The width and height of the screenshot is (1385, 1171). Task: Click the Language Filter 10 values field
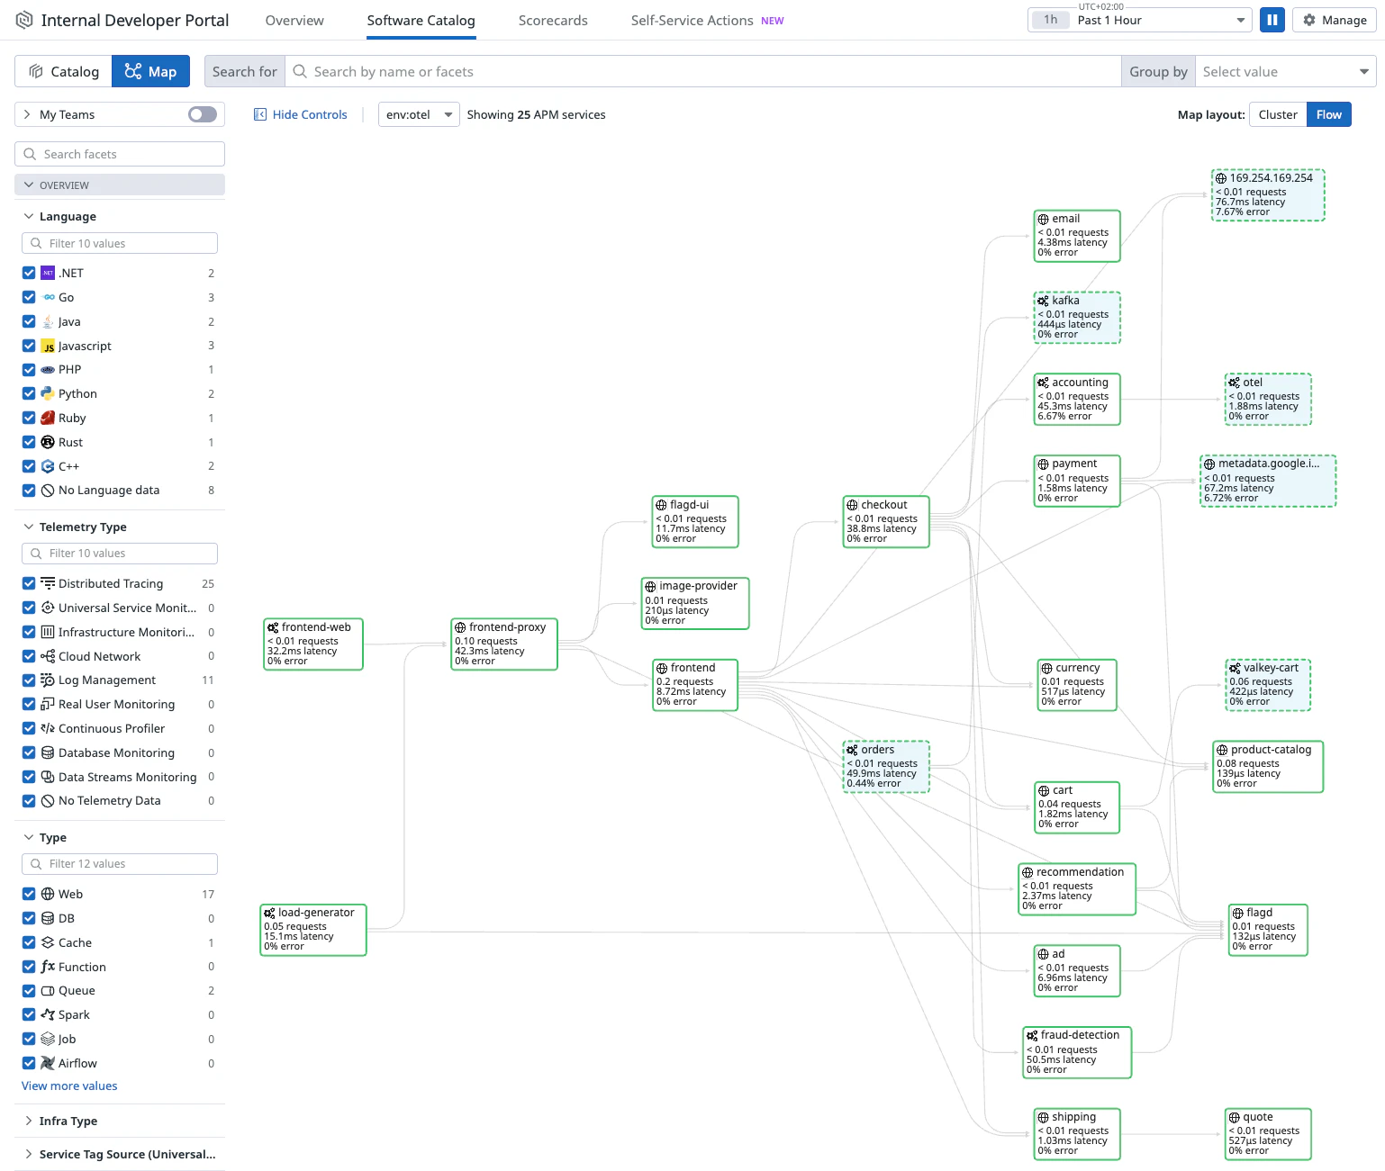tap(120, 243)
